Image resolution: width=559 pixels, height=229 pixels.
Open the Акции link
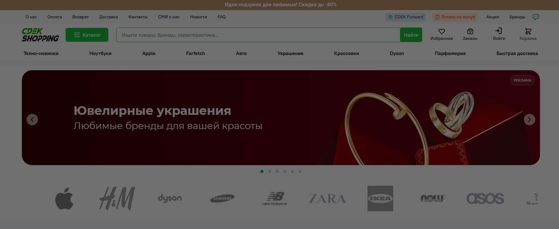(x=492, y=17)
